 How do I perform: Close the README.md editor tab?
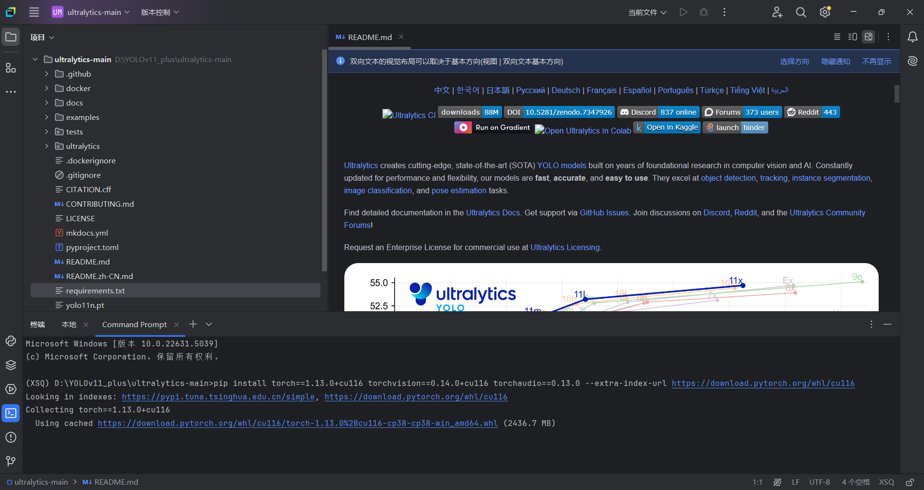(x=401, y=37)
